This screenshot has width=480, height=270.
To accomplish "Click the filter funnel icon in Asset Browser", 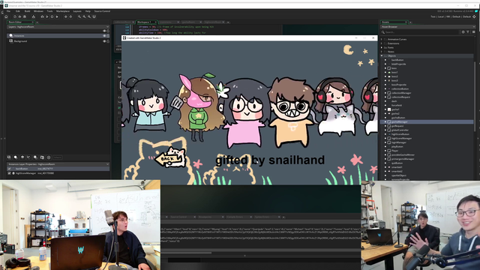I will [468, 31].
